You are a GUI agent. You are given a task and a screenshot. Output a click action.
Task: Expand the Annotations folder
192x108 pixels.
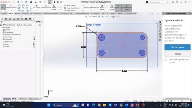[x=1, y=32]
